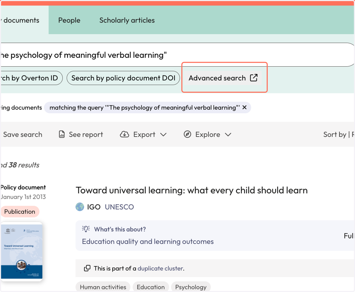Click Search by Overton ID button
The width and height of the screenshot is (355, 292).
pyautogui.click(x=31, y=78)
